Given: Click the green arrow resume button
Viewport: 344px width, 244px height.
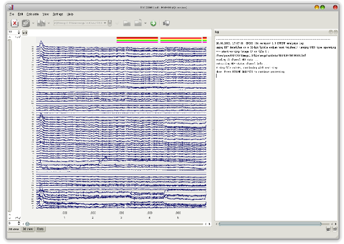Looking at the screenshot, I should pyautogui.click(x=153, y=23).
